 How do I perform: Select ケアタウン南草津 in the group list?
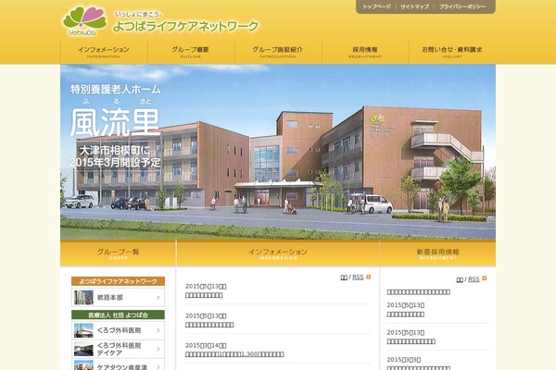pos(118,364)
